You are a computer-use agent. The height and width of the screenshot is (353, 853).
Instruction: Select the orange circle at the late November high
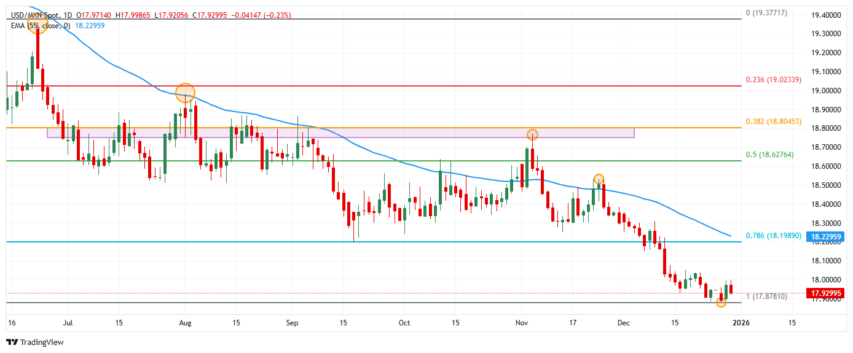[x=599, y=180]
